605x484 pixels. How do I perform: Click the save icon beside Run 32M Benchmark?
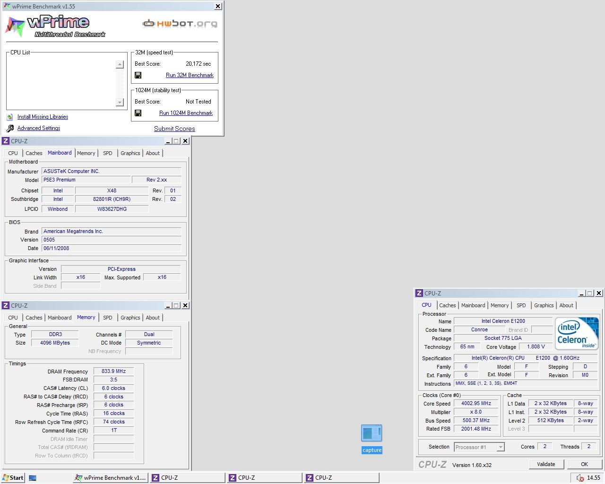point(138,75)
